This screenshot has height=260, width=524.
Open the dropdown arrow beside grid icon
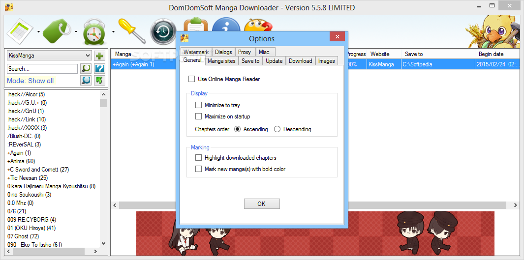pyautogui.click(x=38, y=32)
